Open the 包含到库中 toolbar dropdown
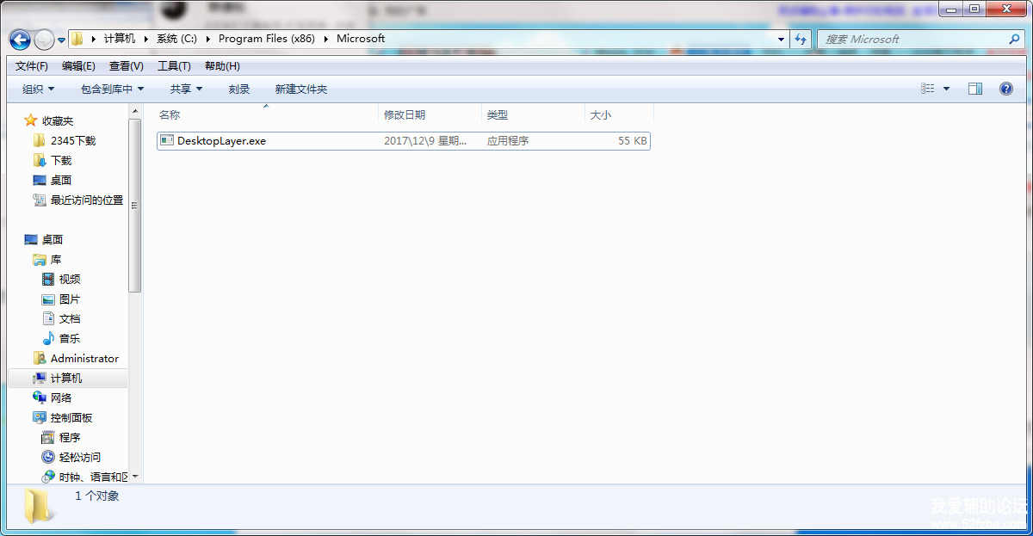This screenshot has height=536, width=1033. 112,89
